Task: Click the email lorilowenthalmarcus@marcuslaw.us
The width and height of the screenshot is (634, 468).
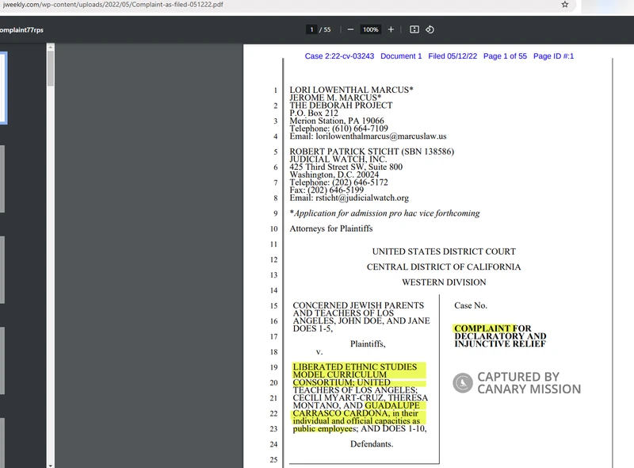Action: pos(381,136)
